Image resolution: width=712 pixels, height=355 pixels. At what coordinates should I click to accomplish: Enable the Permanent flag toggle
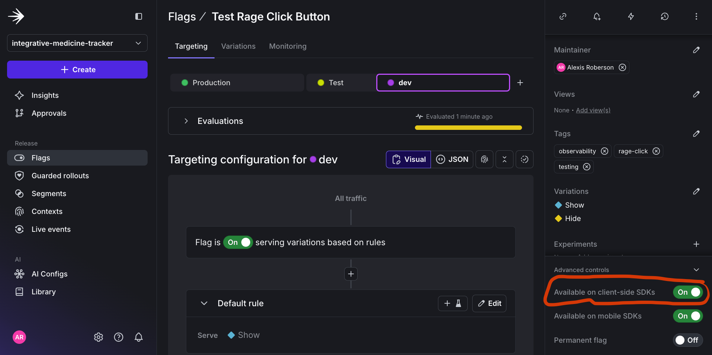coord(687,340)
